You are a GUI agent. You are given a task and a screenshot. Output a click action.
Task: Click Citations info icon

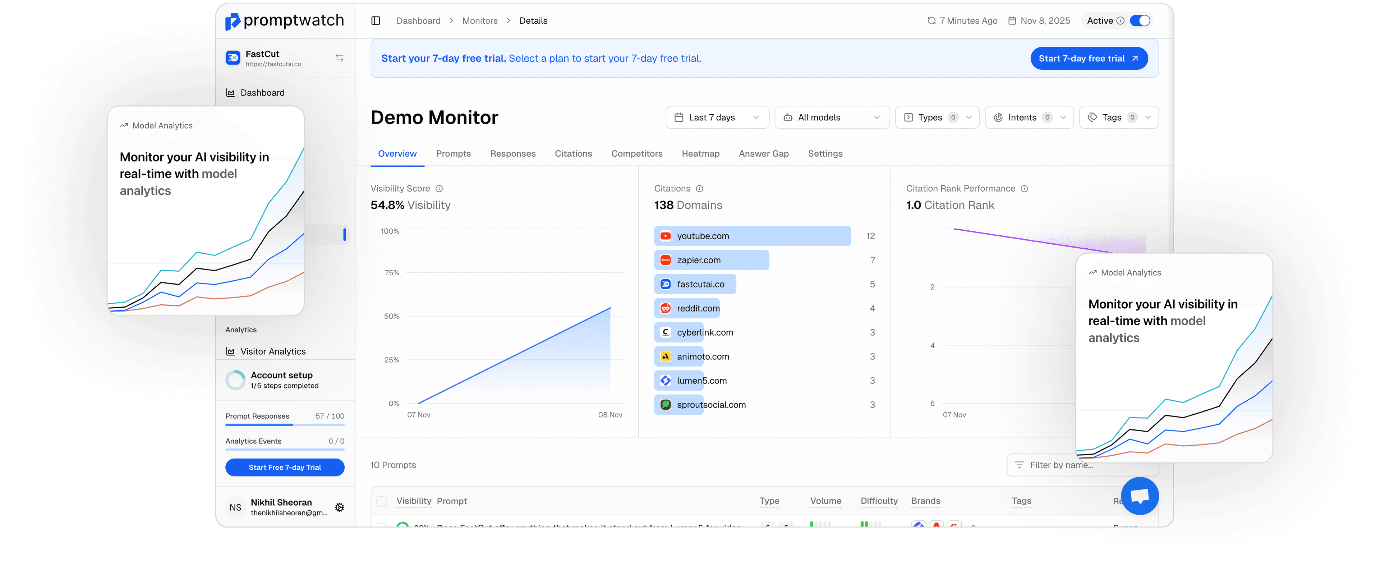point(699,189)
